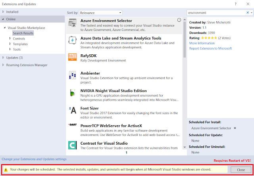Image resolution: width=254 pixels, height=176 pixels.
Task: Click Created by Steve Michelotti text
Action: coord(210,23)
